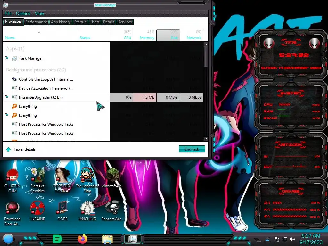
Task: Open the Minecraft desktop shortcut
Action: [x=112, y=178]
